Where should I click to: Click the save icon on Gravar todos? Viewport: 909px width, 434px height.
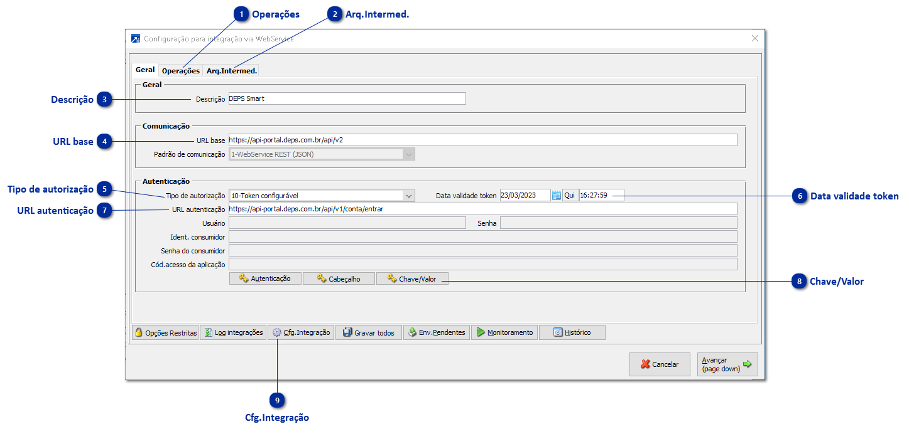pos(347,332)
